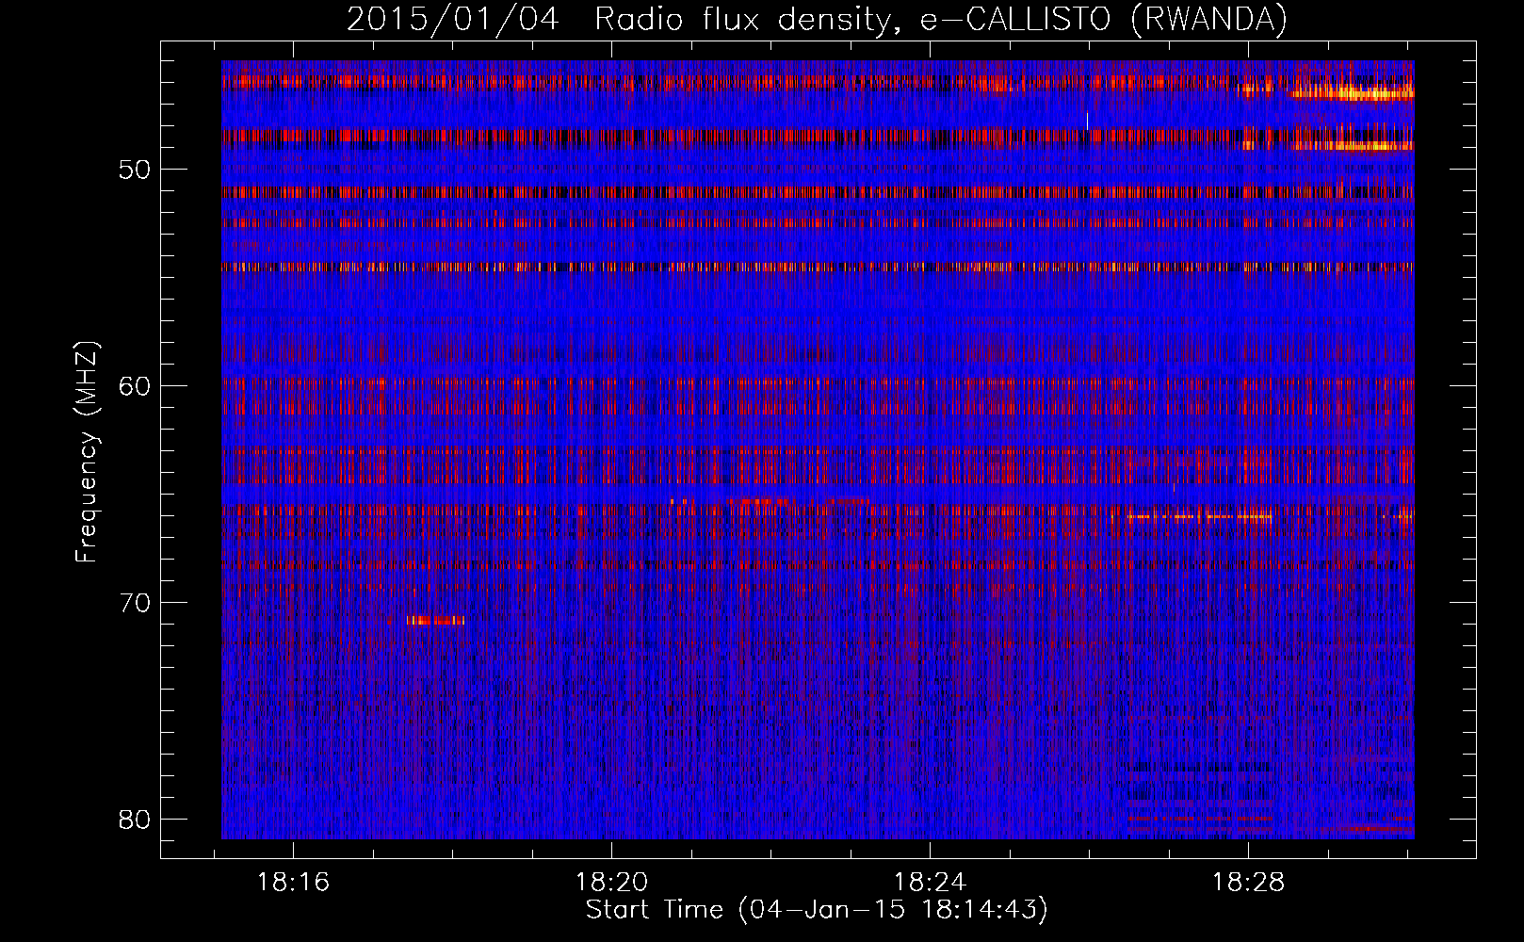This screenshot has width=1524, height=942.
Task: Click the 80 frequency tick label
Action: click(136, 819)
